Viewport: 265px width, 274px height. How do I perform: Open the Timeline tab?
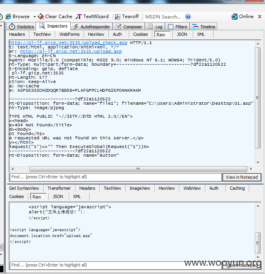(x=203, y=27)
